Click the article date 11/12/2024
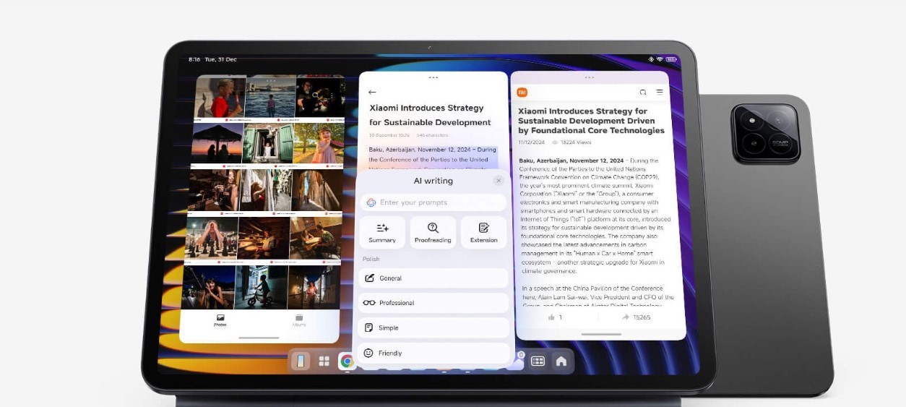The width and height of the screenshot is (906, 407). (530, 142)
